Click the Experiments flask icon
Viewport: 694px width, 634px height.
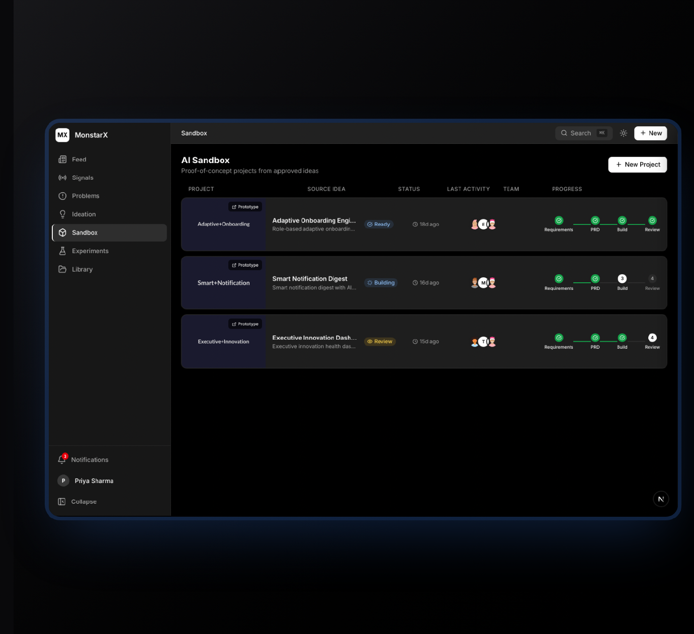[62, 251]
